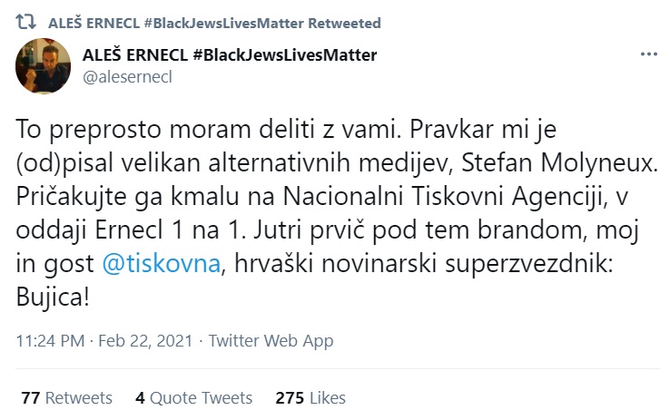Screen dimensions: 670x420
Task: View the 77 Retweets list
Action: tap(66, 398)
